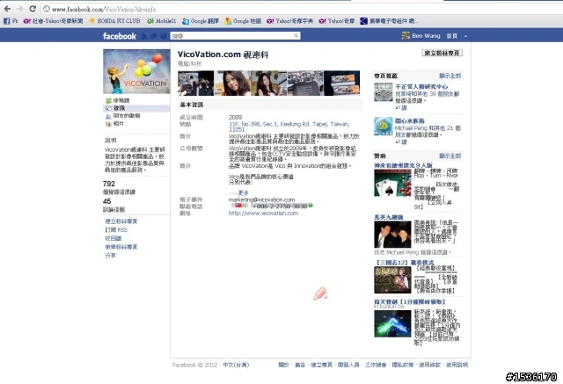Open the fifth photo strip thumbnail
Viewport: 563px width, 384px height.
(342, 83)
